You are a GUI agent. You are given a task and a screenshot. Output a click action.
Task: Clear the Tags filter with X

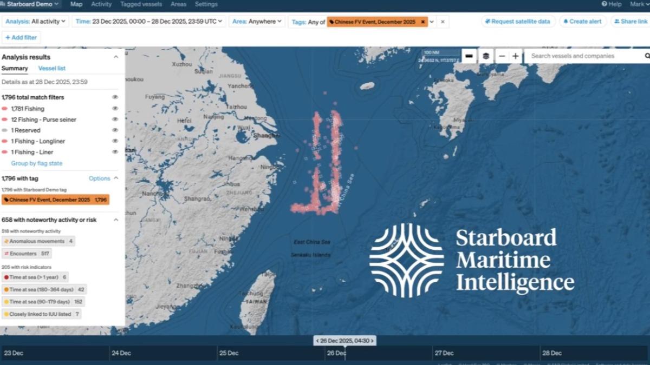[443, 22]
